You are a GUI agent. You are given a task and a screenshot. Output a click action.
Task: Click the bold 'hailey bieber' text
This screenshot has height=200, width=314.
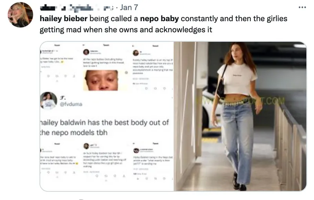[x=64, y=18]
